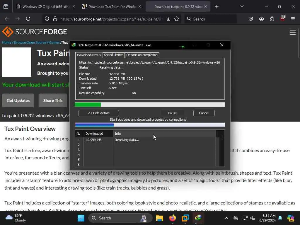The image size is (300, 225).
Task: Click IDM dialog title icon
Action: [74, 45]
